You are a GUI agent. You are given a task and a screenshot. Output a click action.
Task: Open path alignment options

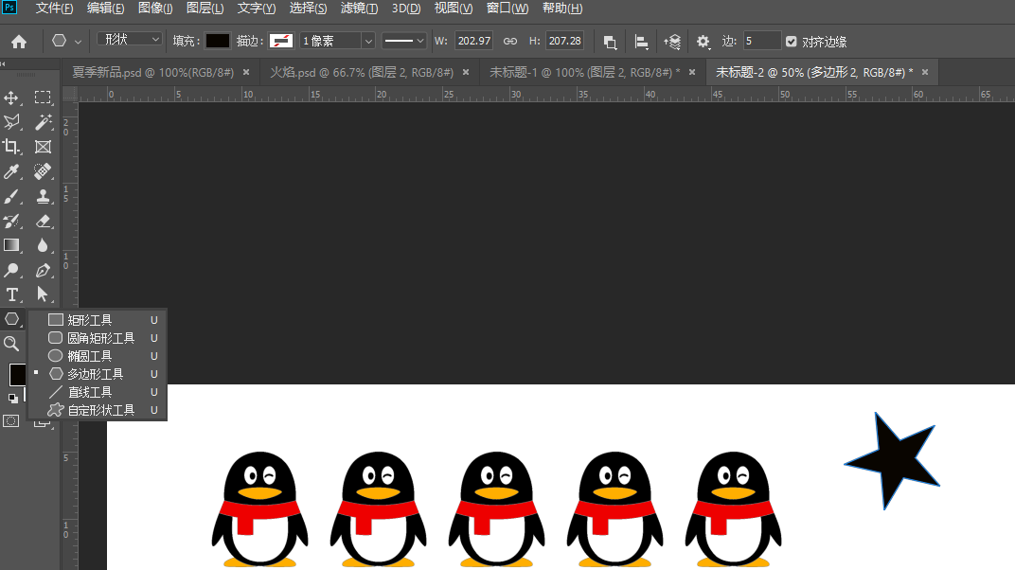click(x=641, y=42)
